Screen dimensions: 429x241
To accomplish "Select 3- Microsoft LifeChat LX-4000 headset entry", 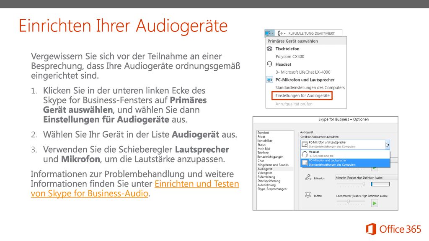I will click(x=302, y=72).
